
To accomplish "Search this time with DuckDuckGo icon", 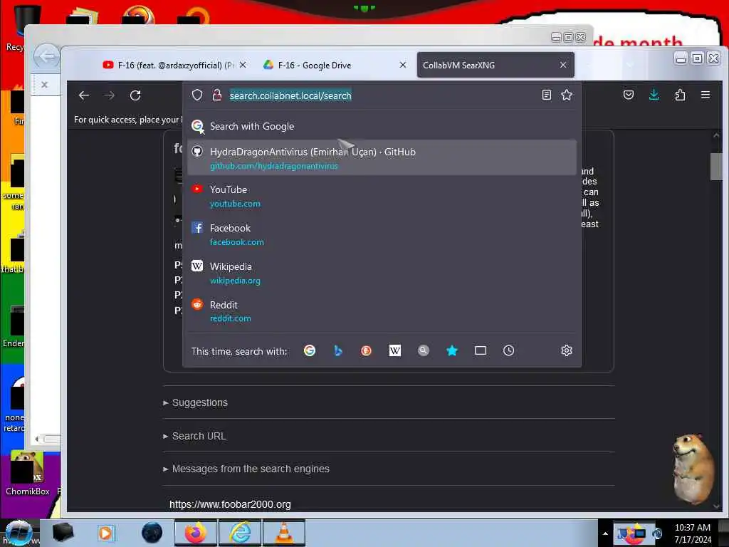I will [x=367, y=350].
